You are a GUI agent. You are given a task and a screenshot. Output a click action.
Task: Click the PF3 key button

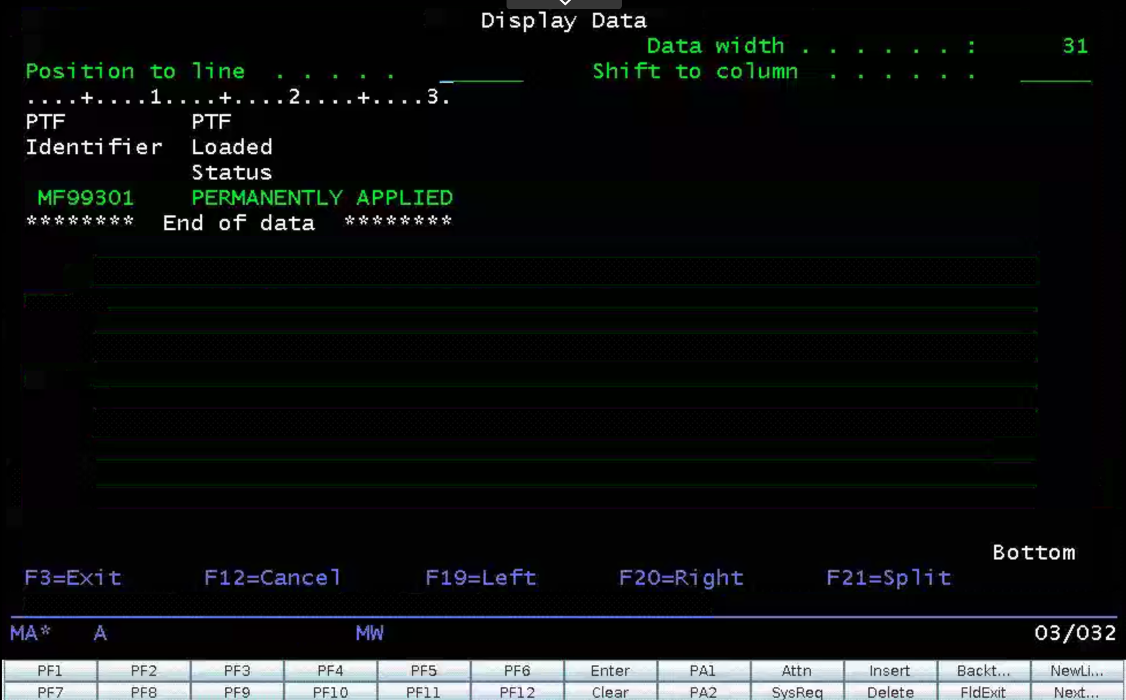click(x=237, y=671)
